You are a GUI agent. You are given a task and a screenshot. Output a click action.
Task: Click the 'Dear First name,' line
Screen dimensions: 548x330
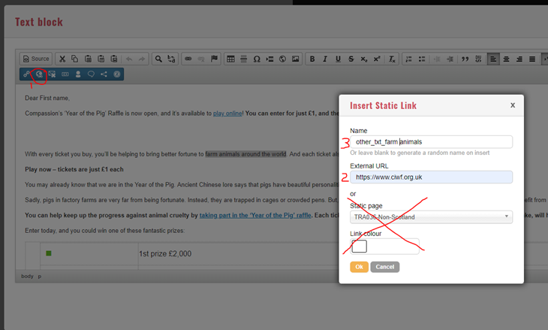(47, 98)
